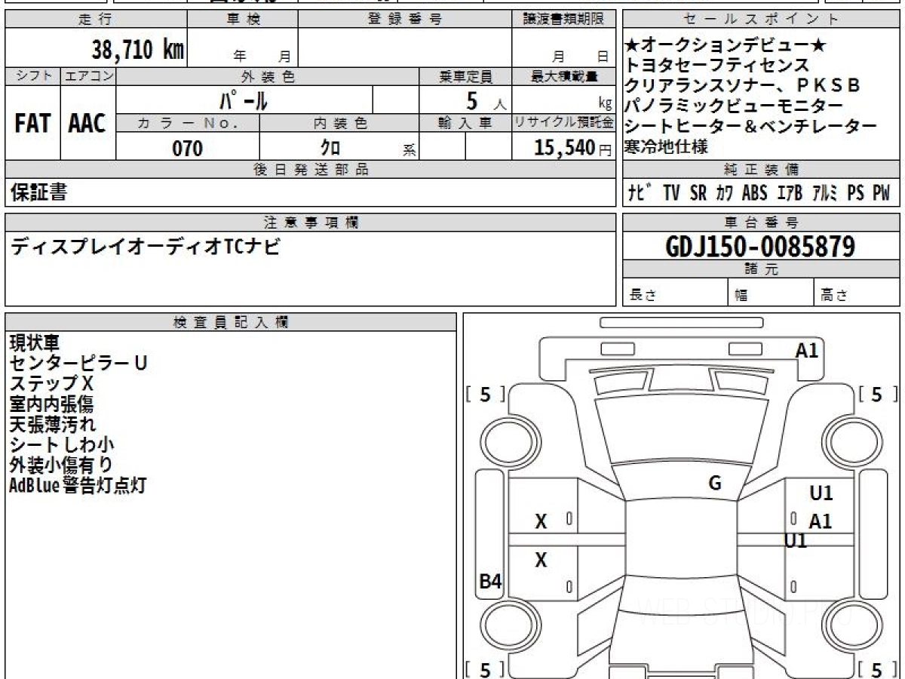Click the ディスプレイオーディオTCナビ note
Image resolution: width=905 pixels, height=679 pixels.
coord(145,247)
